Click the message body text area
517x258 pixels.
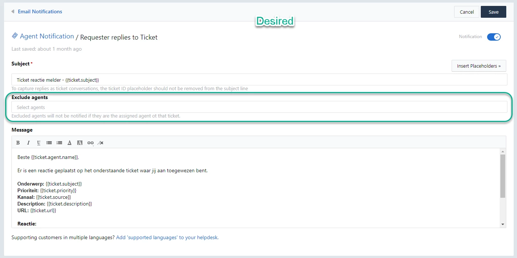[255, 188]
